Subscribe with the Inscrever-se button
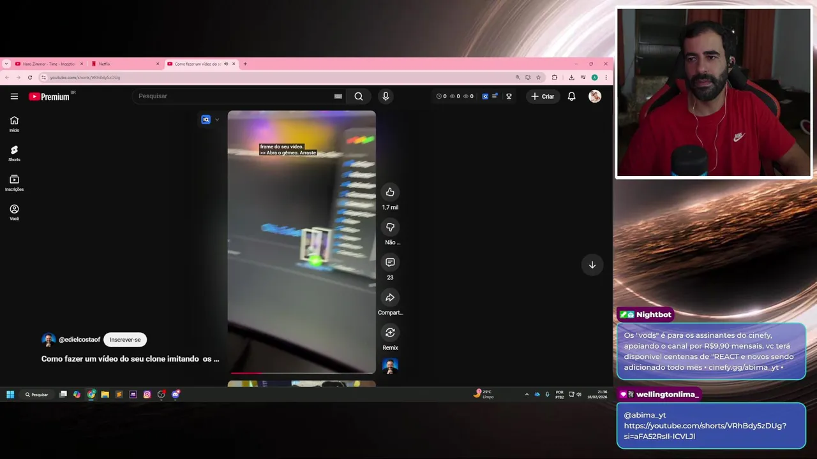The image size is (817, 459). tap(125, 340)
